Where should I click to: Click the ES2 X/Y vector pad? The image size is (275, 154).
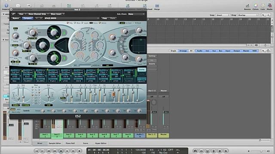(139, 46)
